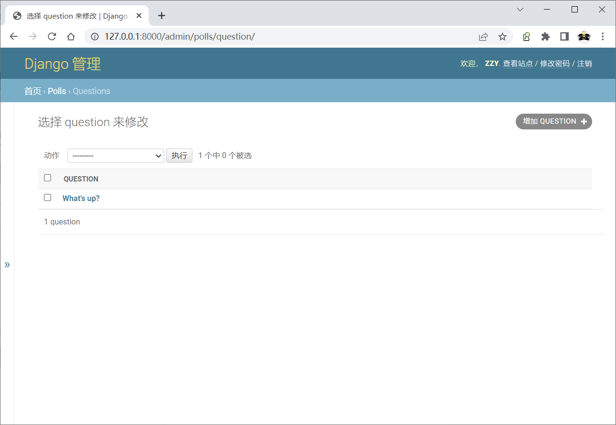Check the "What's up?" row checkbox
Viewport: 616px width, 425px height.
point(47,197)
